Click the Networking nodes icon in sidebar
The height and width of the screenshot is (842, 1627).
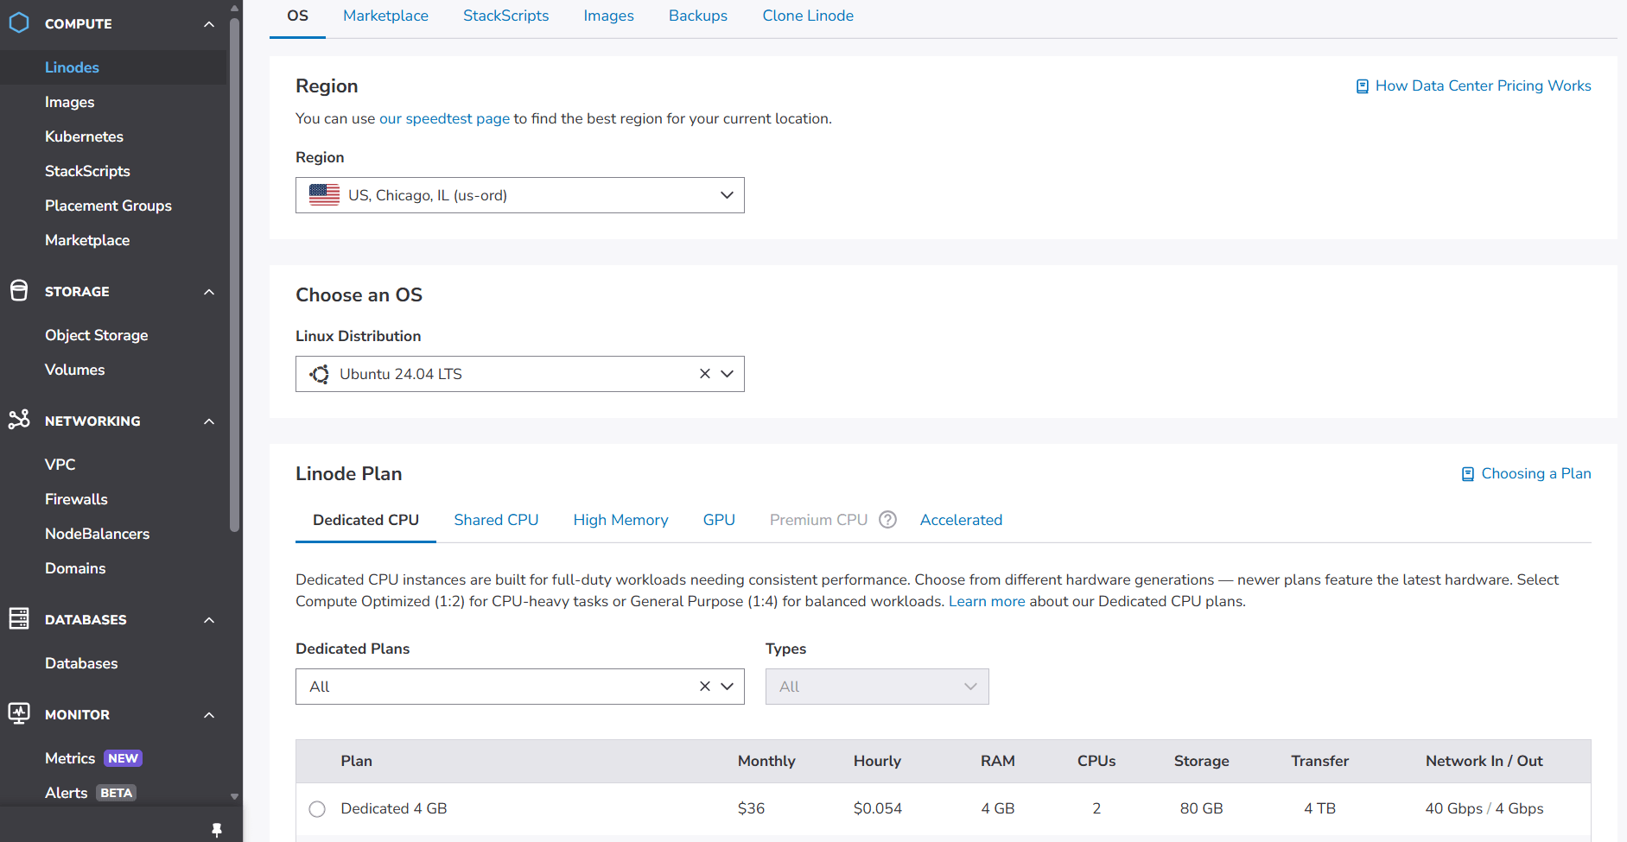19,420
